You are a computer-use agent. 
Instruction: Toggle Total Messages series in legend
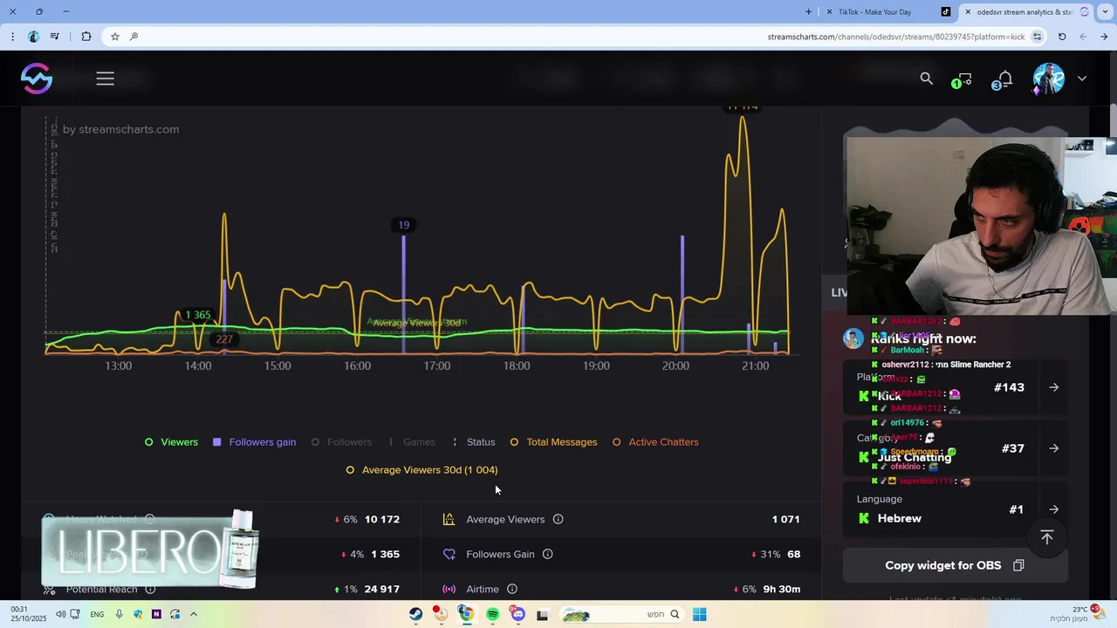(554, 442)
